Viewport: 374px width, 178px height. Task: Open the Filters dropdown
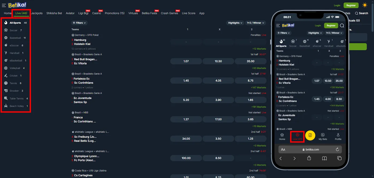click(79, 23)
